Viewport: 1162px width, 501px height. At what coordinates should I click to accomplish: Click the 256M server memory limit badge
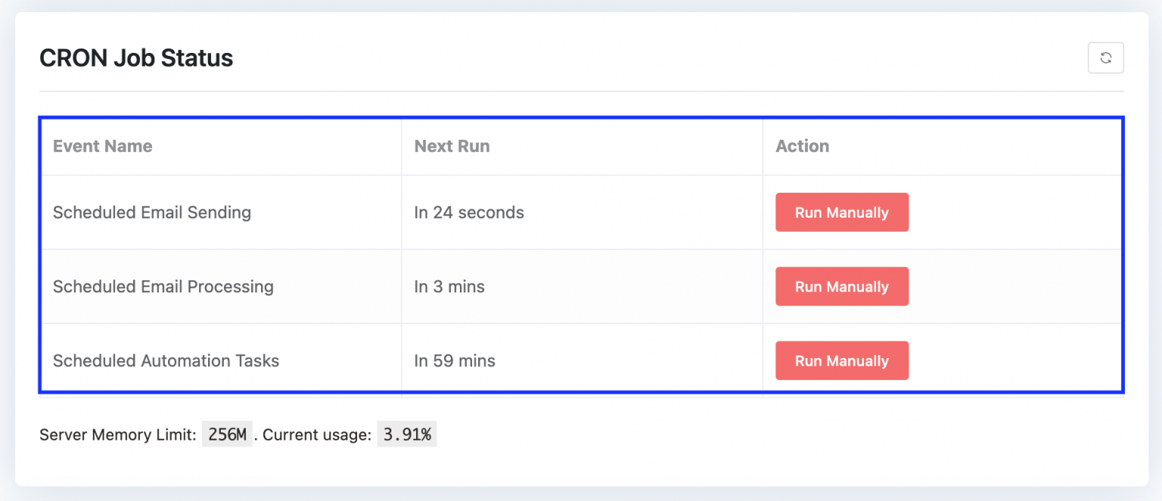[226, 434]
